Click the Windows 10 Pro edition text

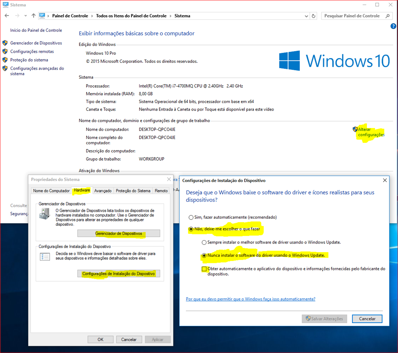tap(101, 53)
